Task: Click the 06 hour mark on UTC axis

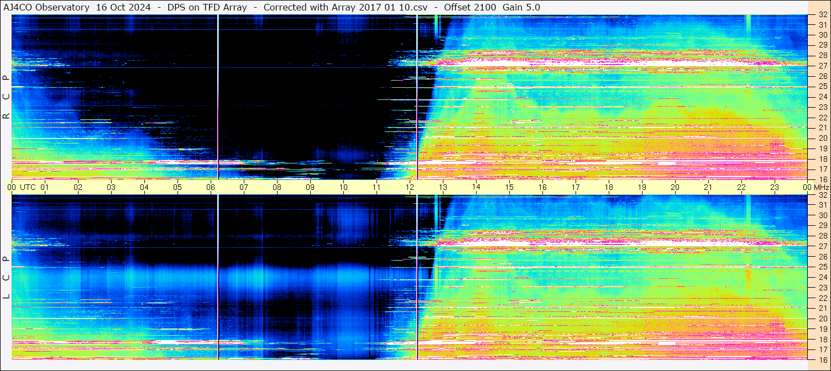Action: (x=211, y=187)
